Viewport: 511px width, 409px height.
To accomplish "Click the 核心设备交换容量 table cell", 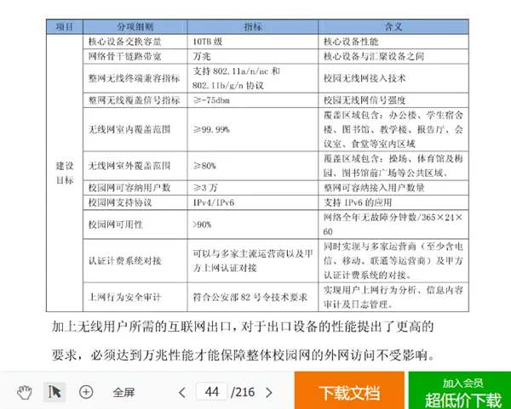I will pos(135,42).
